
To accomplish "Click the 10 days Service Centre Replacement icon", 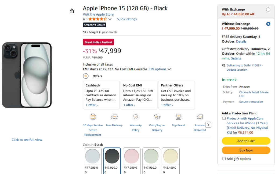I will [x=93, y=117].
